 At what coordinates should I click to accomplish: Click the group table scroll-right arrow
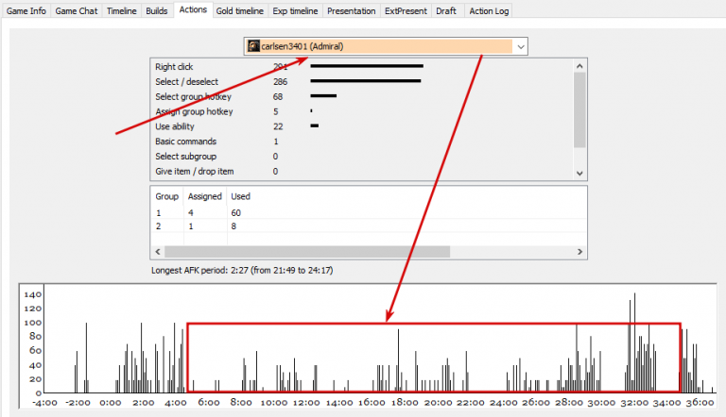pos(579,252)
